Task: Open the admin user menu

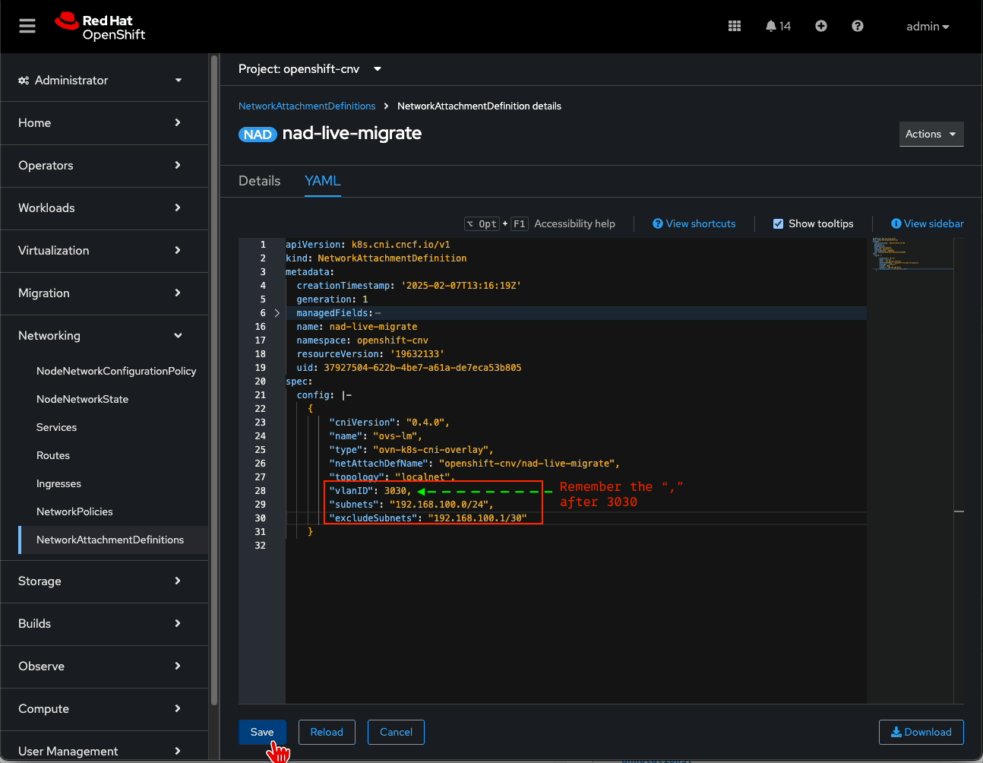Action: point(927,27)
